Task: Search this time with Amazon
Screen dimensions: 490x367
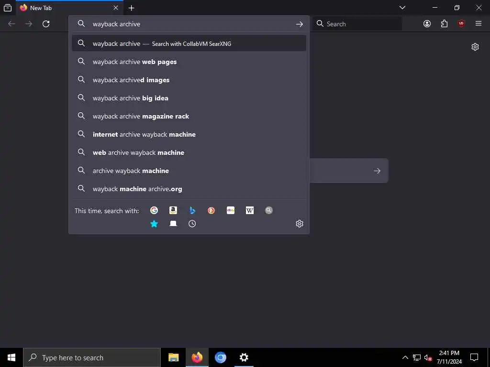Action: [173, 210]
